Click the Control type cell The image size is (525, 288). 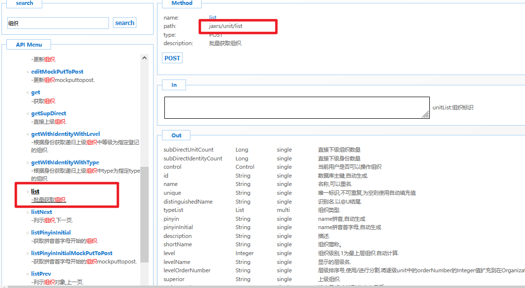[245, 167]
